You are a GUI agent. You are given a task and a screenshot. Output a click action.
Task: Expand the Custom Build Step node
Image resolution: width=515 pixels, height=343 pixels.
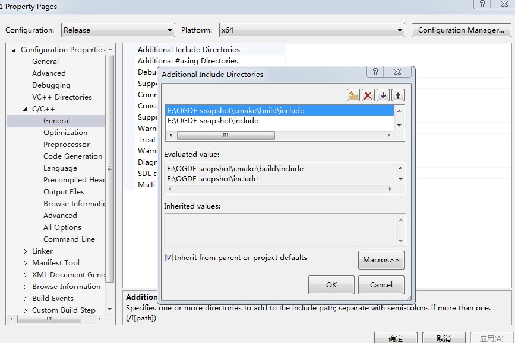click(x=25, y=310)
